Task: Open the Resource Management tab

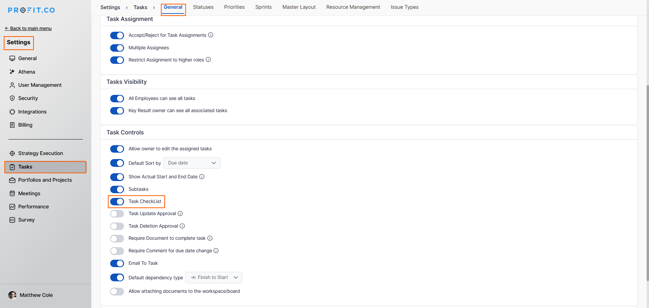Action: pyautogui.click(x=353, y=7)
